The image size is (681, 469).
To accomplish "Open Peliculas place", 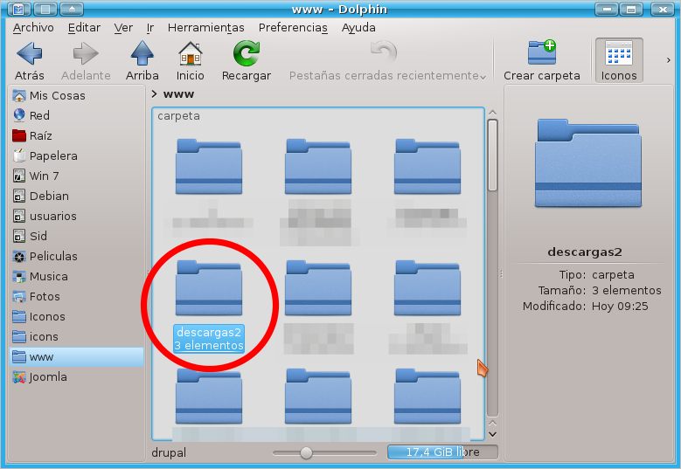I will pos(77,257).
